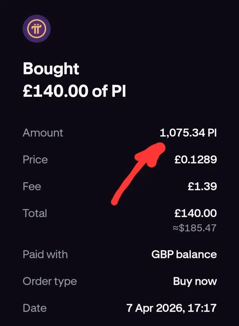
Task: Click the Amount row label
Action: pos(43,133)
